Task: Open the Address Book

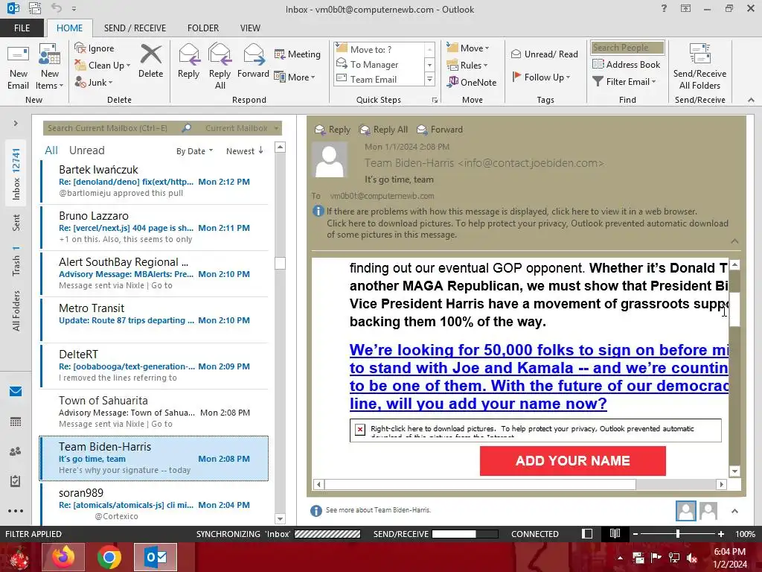Action: click(x=627, y=64)
